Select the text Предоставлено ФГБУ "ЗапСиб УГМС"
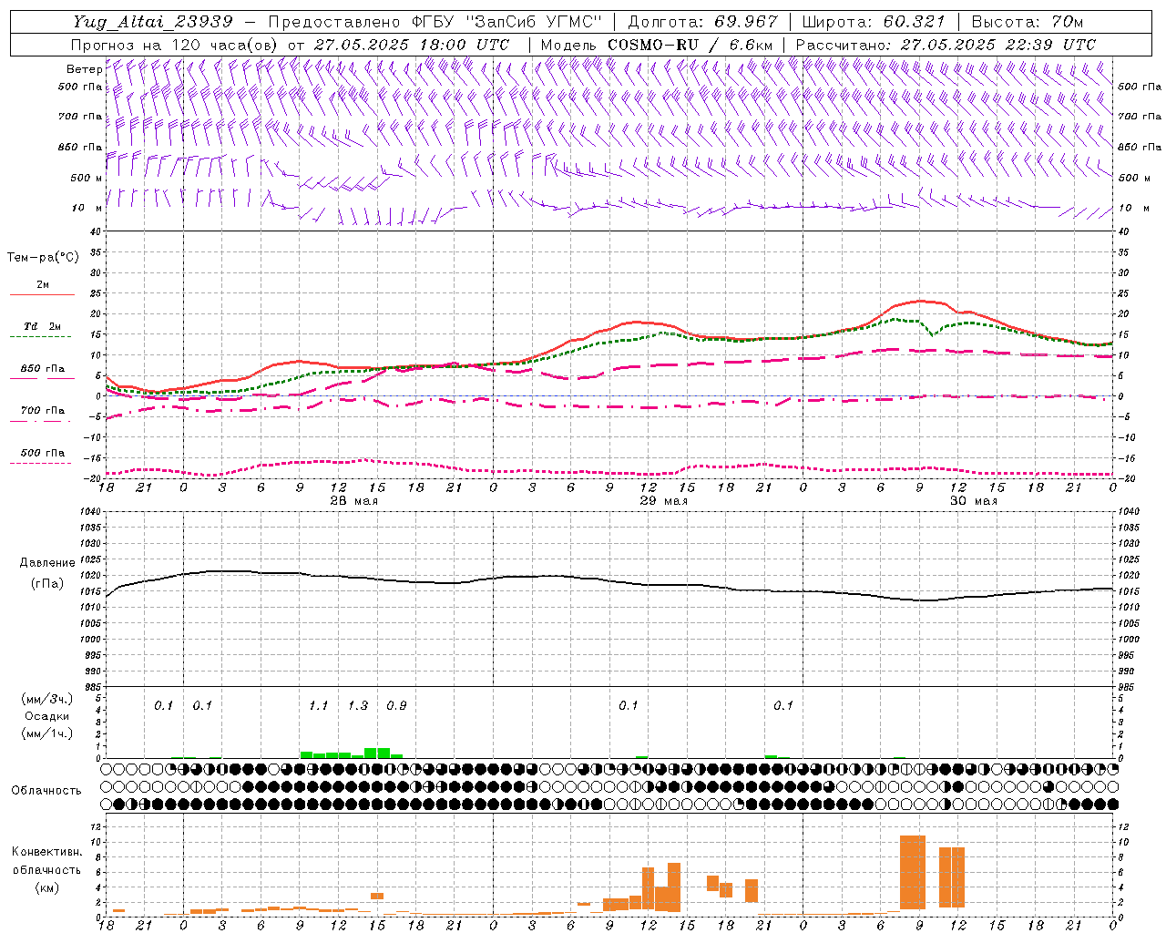The height and width of the screenshot is (933, 1166). (435, 22)
